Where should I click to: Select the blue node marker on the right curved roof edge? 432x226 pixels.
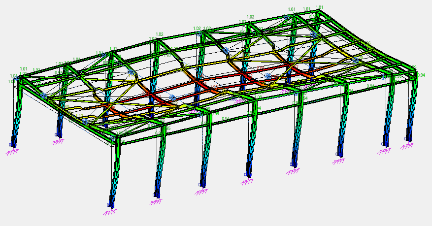(x=355, y=60)
